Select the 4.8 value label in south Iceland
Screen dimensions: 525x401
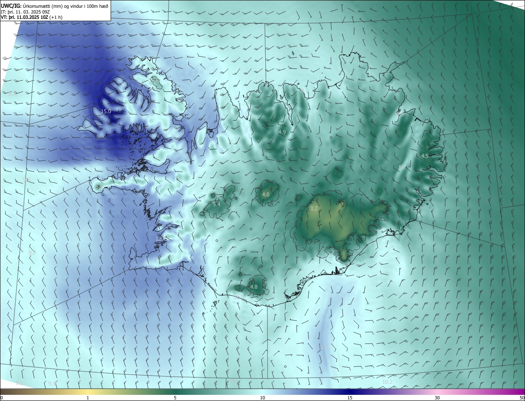coord(253,287)
